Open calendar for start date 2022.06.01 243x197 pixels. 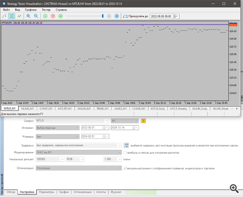click(105, 128)
